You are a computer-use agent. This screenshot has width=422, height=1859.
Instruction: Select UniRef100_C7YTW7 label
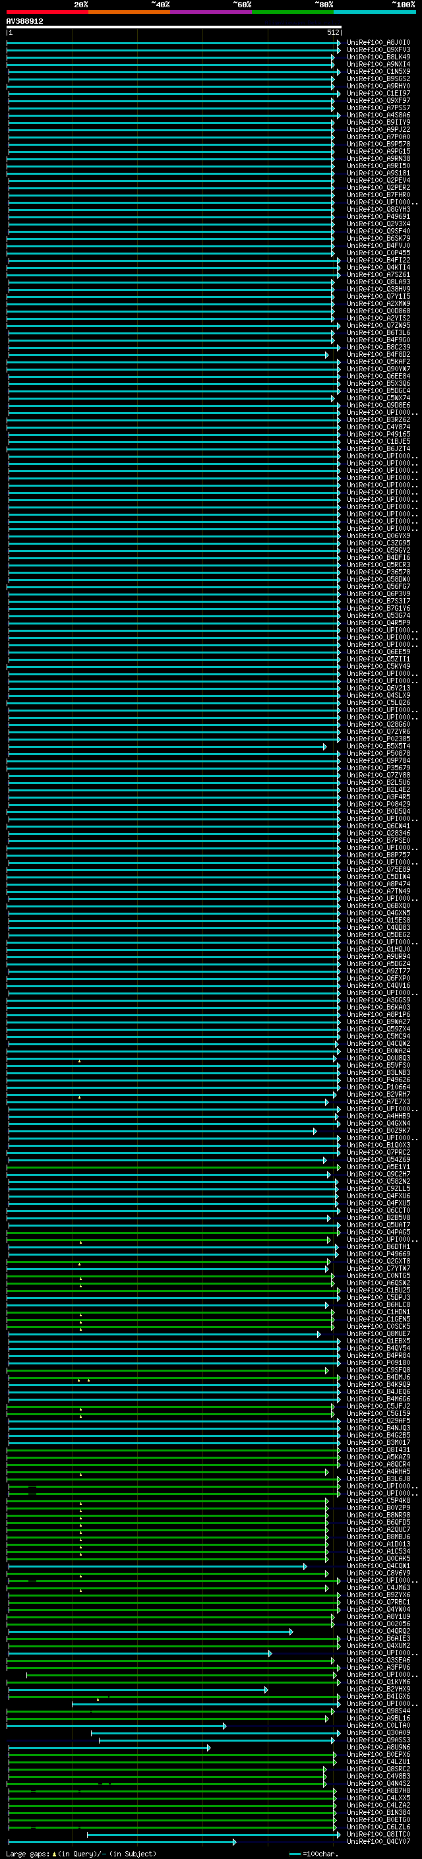pyautogui.click(x=378, y=1268)
